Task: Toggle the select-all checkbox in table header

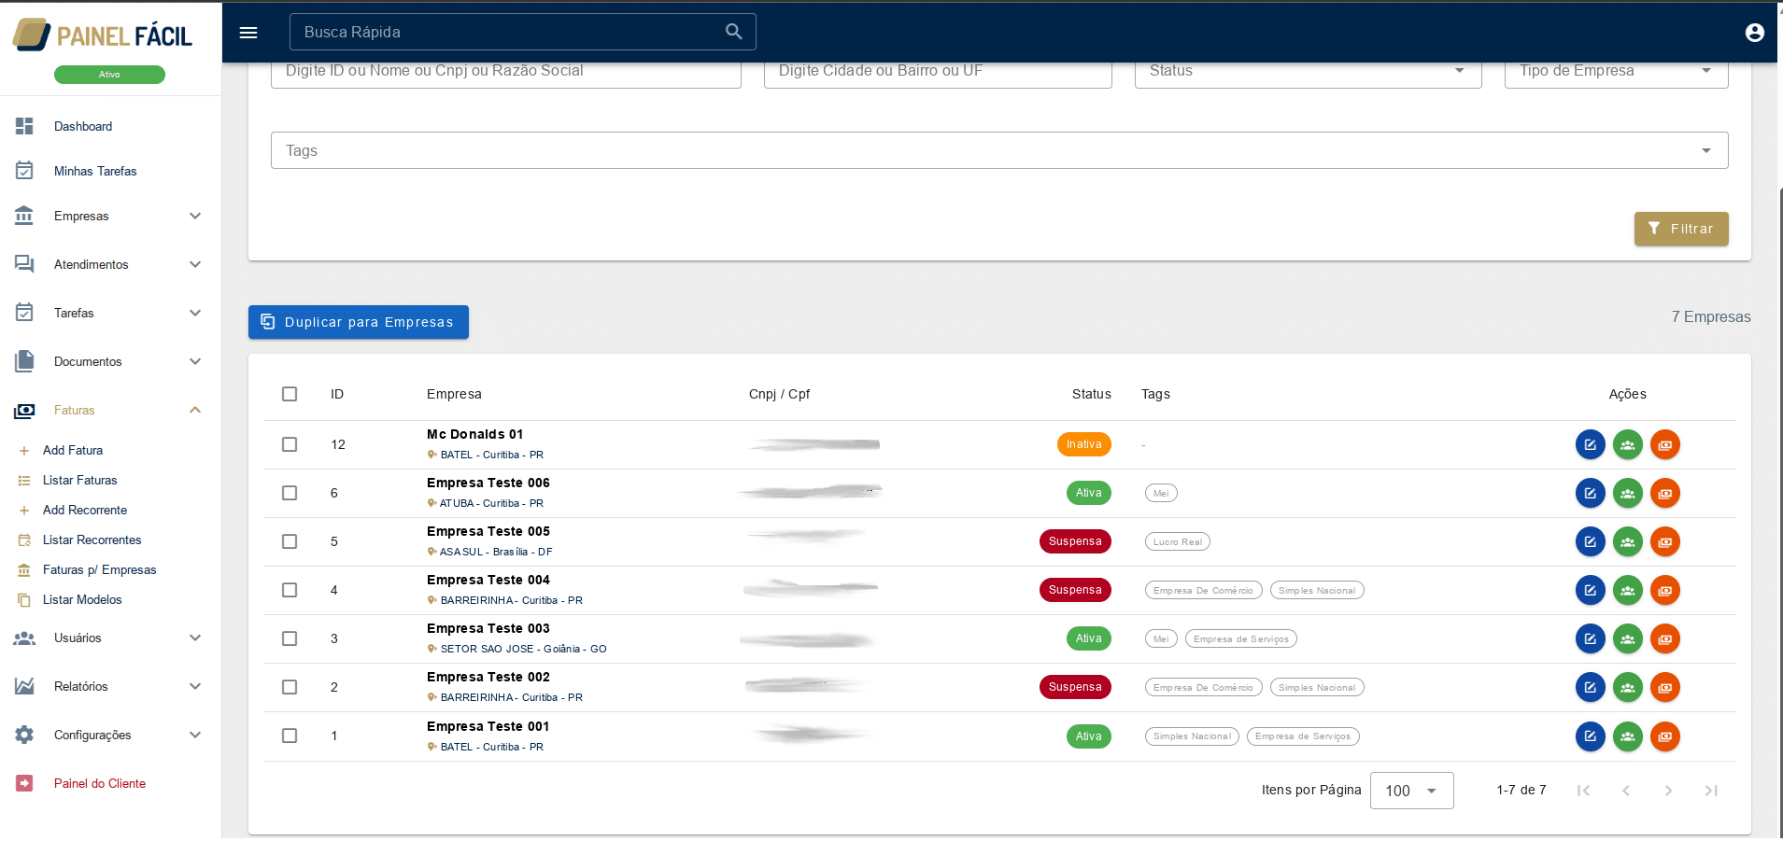Action: click(290, 394)
